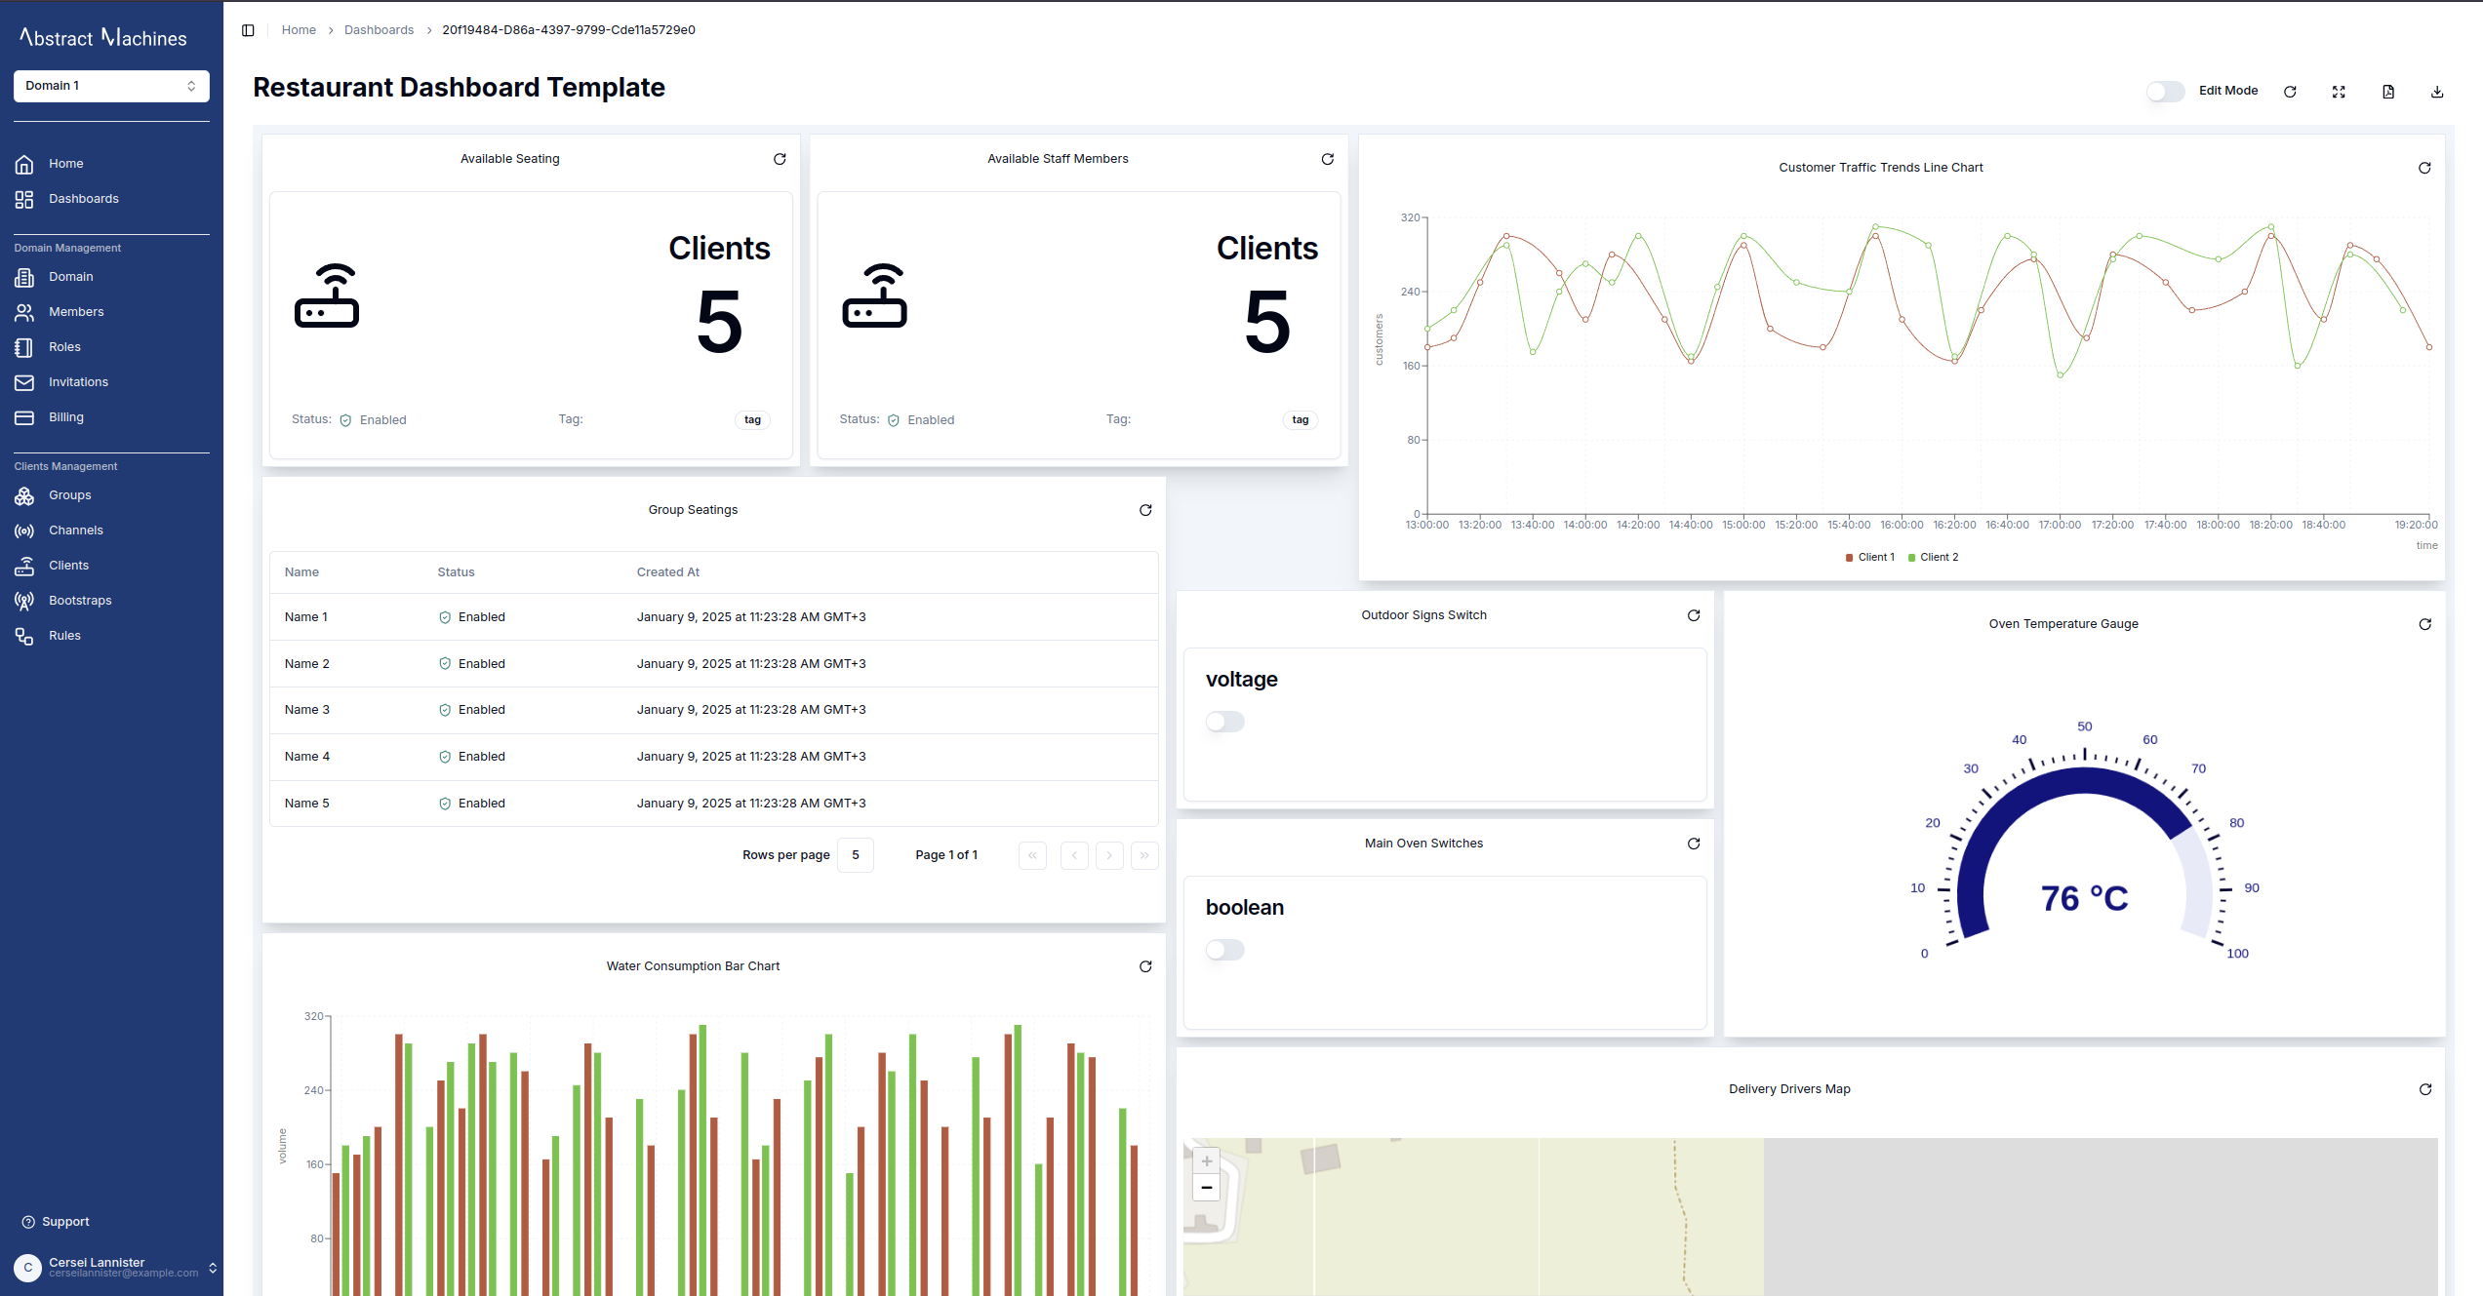The image size is (2483, 1296).
Task: Click the Groups icon in sidebar
Action: [24, 495]
